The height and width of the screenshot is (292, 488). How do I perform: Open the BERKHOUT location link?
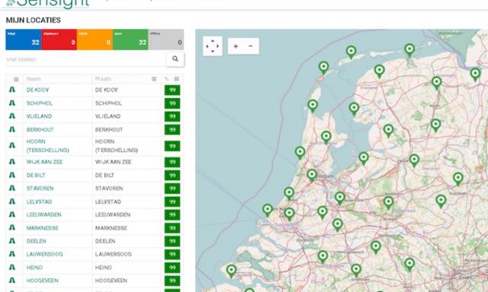click(x=40, y=129)
